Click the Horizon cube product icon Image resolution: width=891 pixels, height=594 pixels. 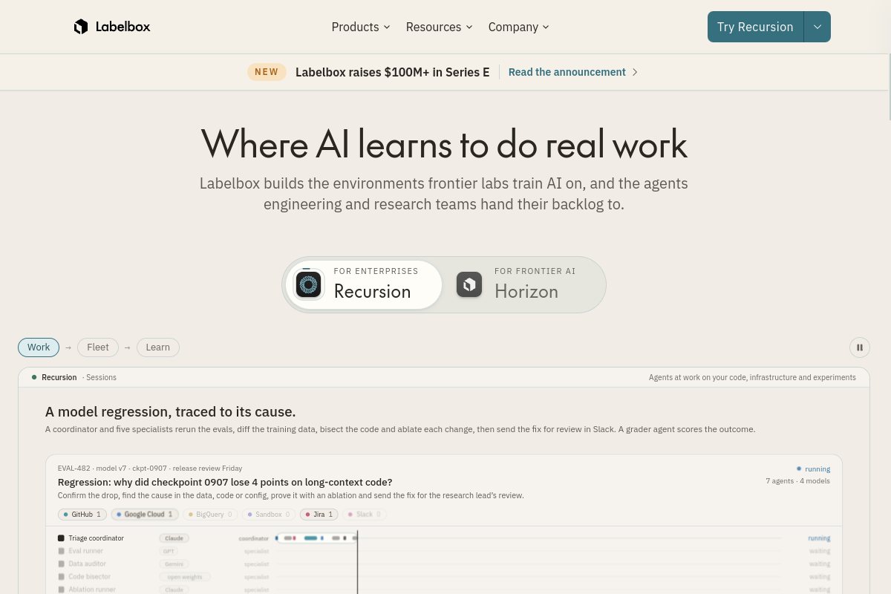[x=469, y=284]
